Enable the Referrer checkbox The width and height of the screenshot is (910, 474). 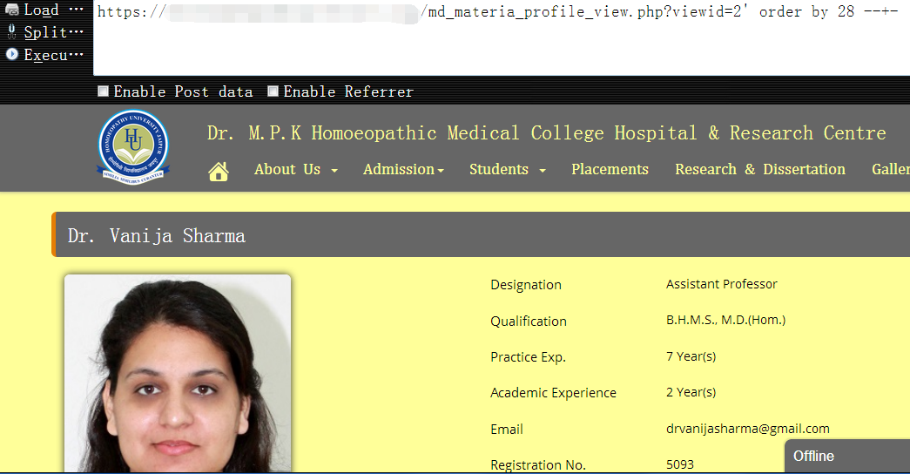273,91
